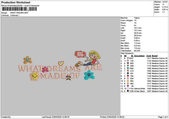Click the teal flower in the design
169x119 pixels.
point(89,75)
